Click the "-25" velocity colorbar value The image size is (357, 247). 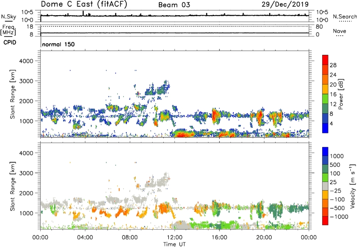pos(336,191)
